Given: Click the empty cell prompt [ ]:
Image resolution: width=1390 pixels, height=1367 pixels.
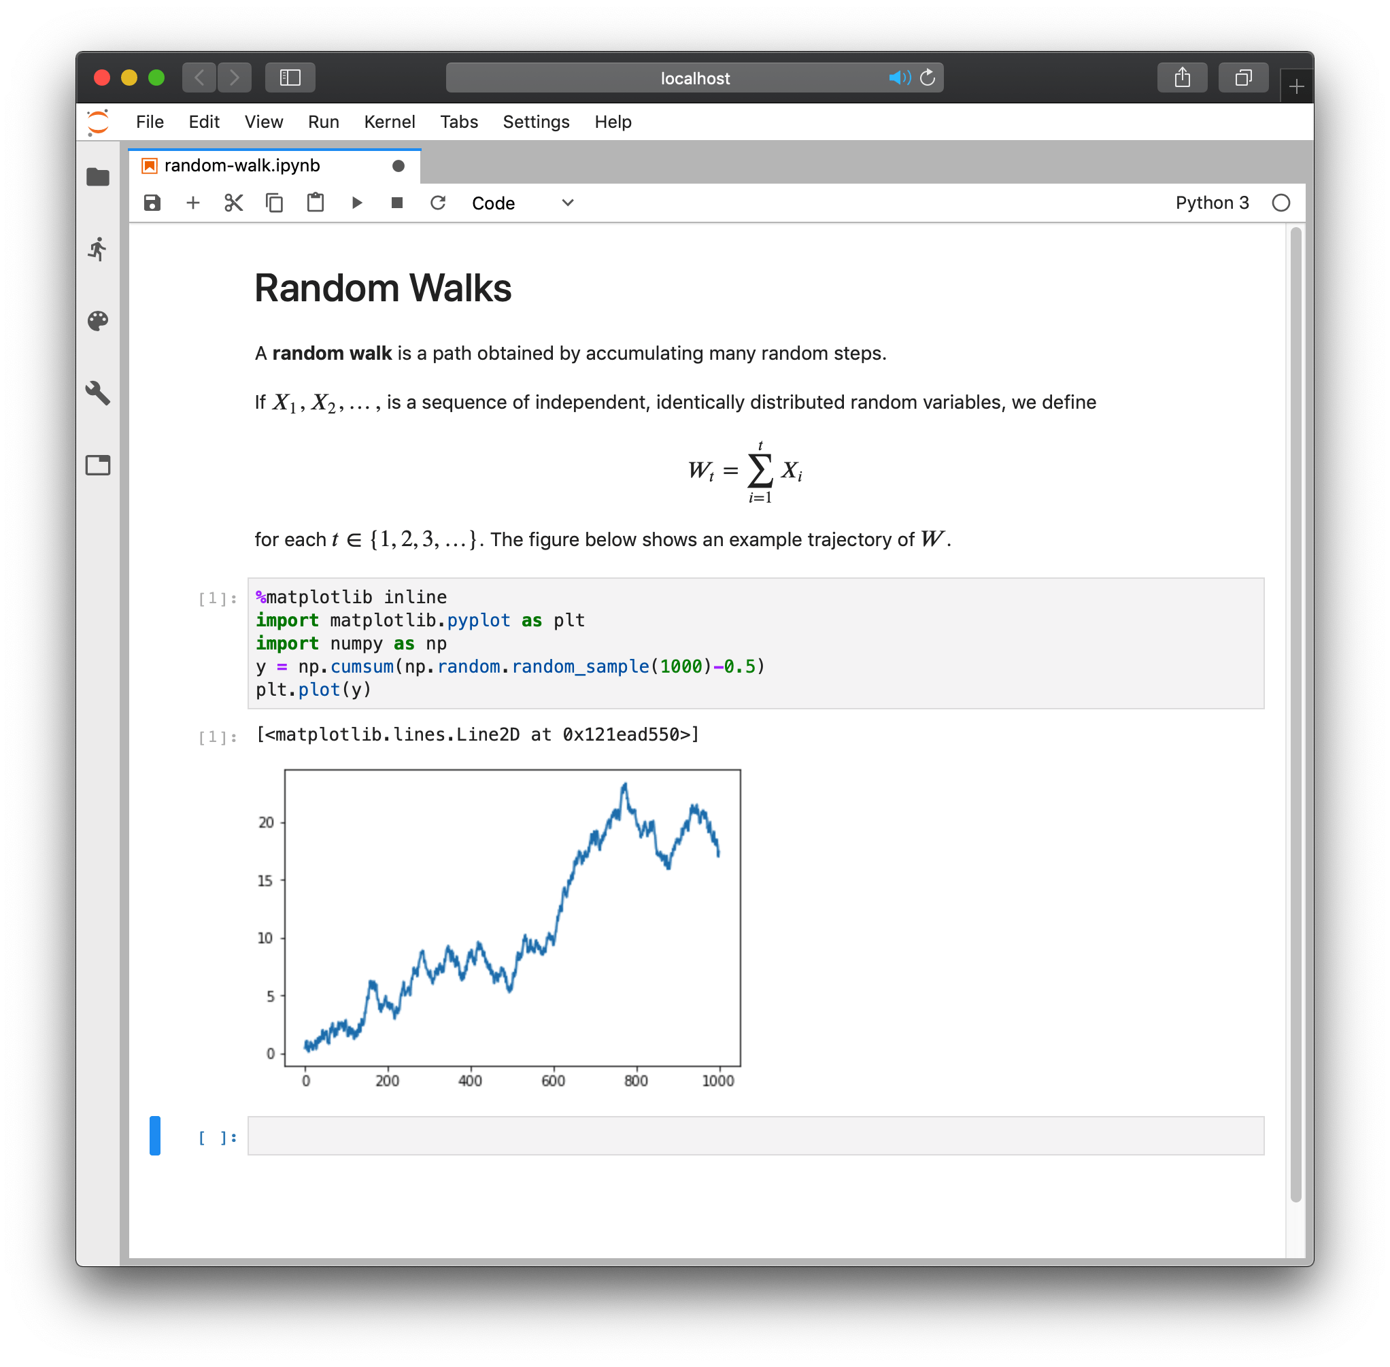Looking at the screenshot, I should pos(218,1137).
